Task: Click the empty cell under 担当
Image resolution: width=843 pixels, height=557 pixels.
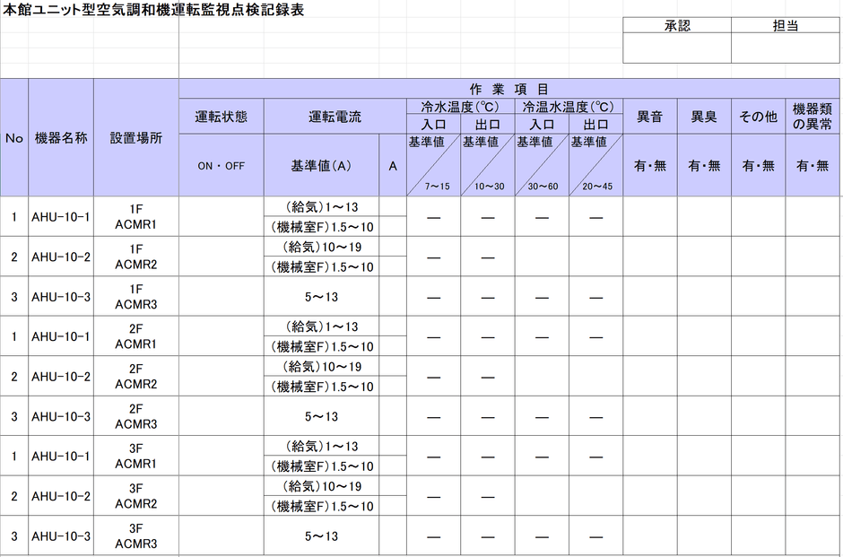Action: 785,48
